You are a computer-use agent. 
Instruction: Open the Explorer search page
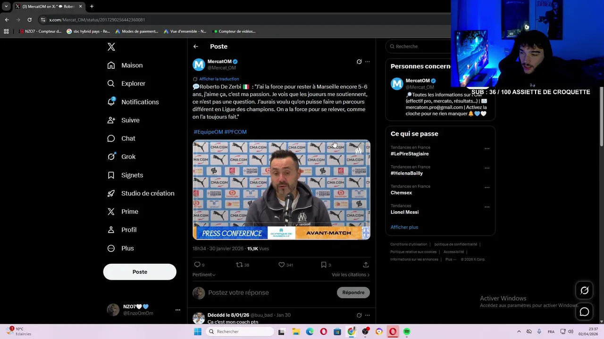(x=126, y=83)
